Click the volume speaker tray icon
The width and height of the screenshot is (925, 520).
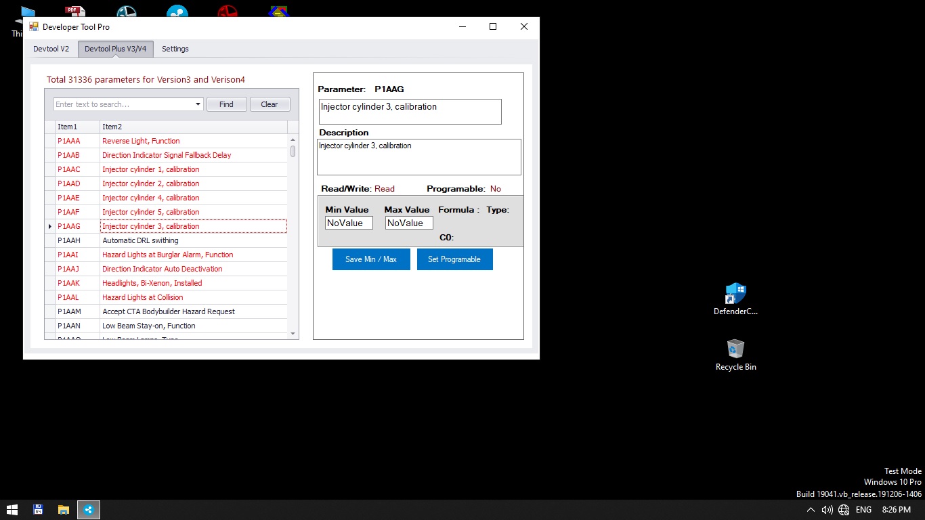827,509
